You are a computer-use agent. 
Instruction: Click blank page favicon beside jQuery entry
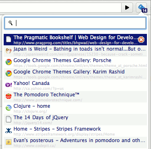tap(9, 119)
